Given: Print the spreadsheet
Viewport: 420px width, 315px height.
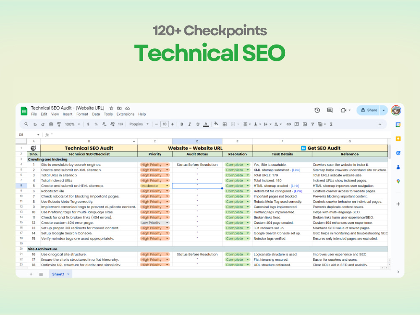Looking at the screenshot, I should [x=51, y=124].
